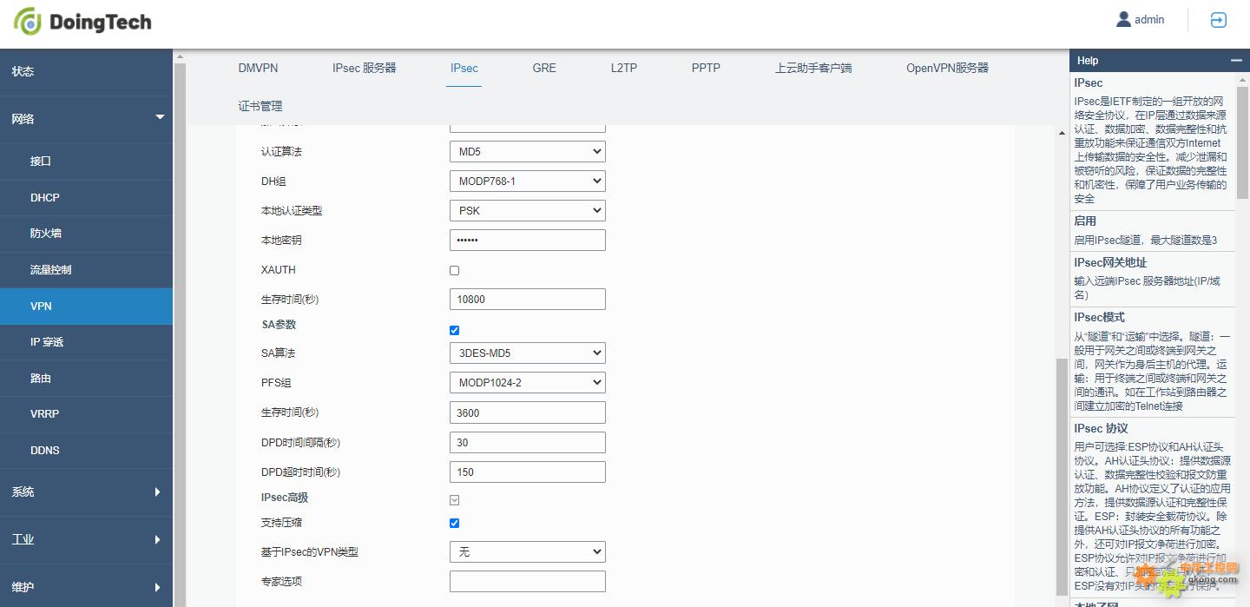The height and width of the screenshot is (607, 1250).
Task: Click the form's vertical scrollbar thumb
Action: [x=1061, y=477]
